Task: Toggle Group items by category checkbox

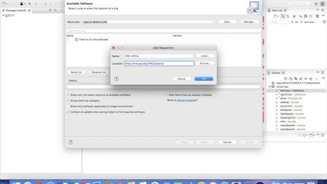Action: (68, 101)
